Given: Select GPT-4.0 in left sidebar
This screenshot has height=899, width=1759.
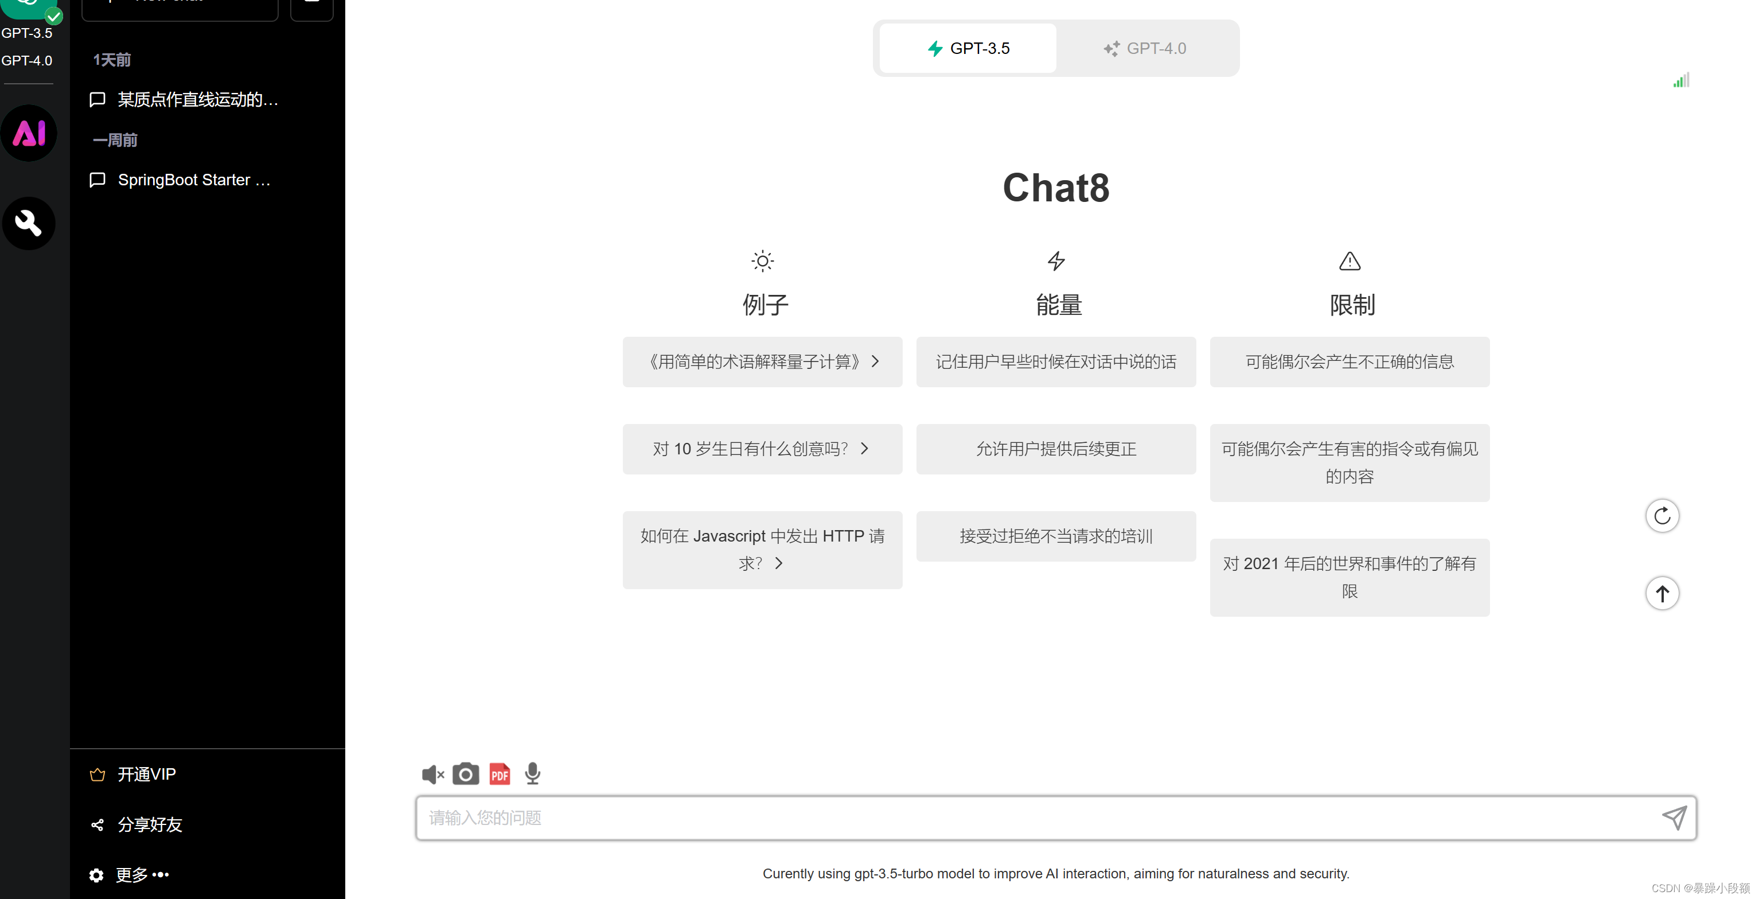Looking at the screenshot, I should click(x=26, y=61).
